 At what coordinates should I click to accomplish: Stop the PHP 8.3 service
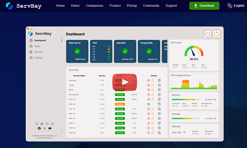click(149, 133)
